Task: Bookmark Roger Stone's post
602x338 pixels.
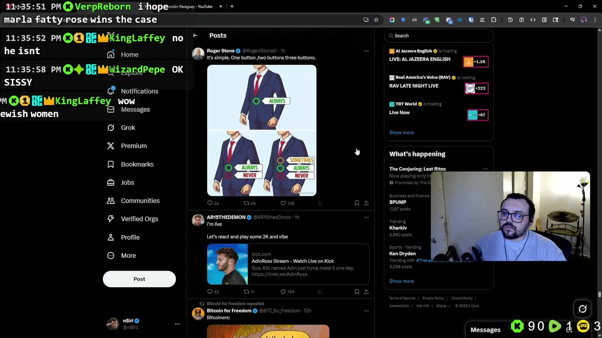Action: 356,203
